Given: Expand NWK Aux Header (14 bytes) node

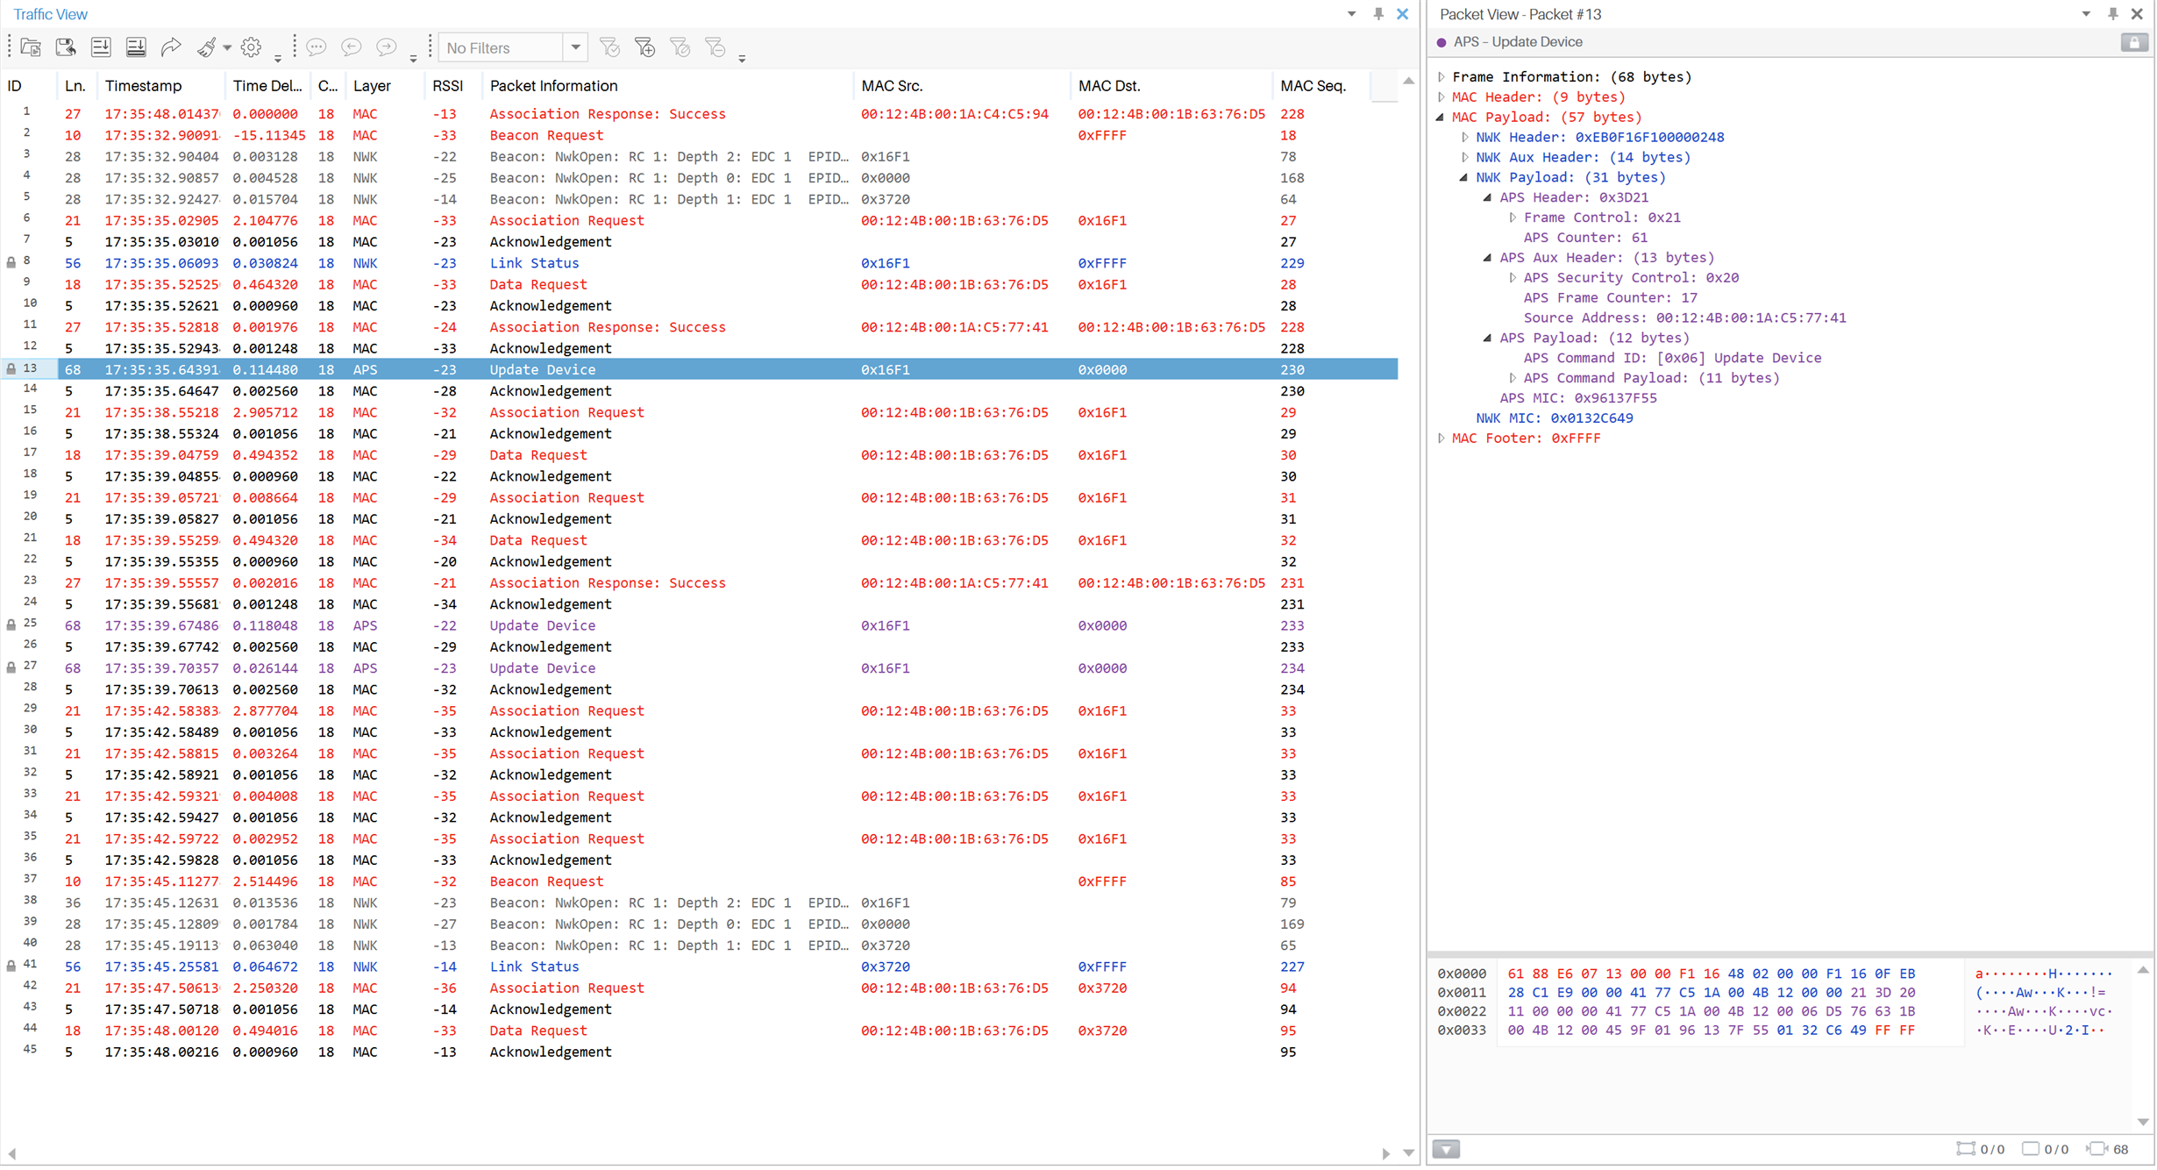Looking at the screenshot, I should tap(1465, 158).
